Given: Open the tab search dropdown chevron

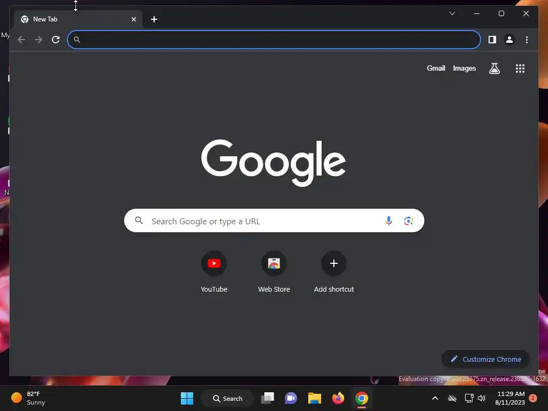Looking at the screenshot, I should pos(452,13).
